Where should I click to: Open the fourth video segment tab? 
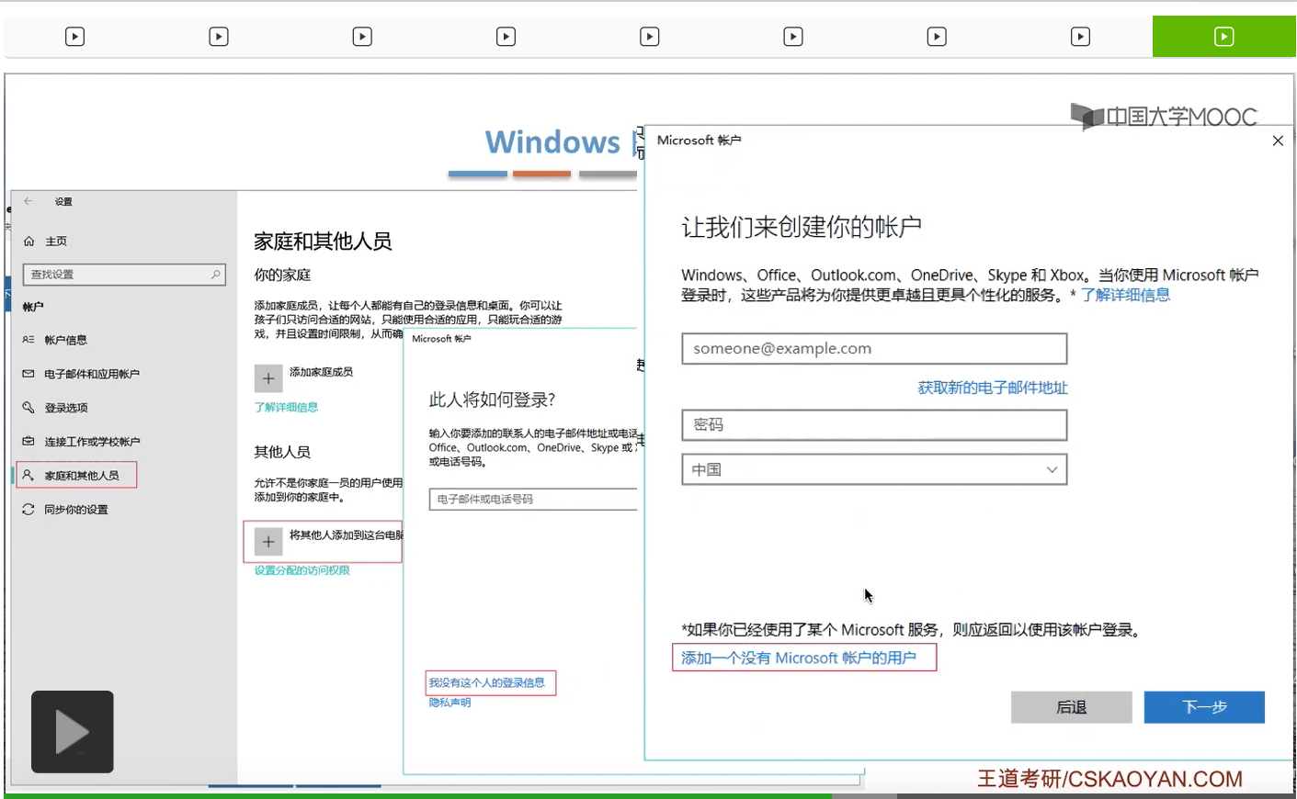(506, 37)
